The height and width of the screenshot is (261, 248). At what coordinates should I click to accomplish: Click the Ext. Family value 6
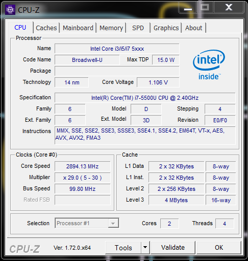[70, 120]
